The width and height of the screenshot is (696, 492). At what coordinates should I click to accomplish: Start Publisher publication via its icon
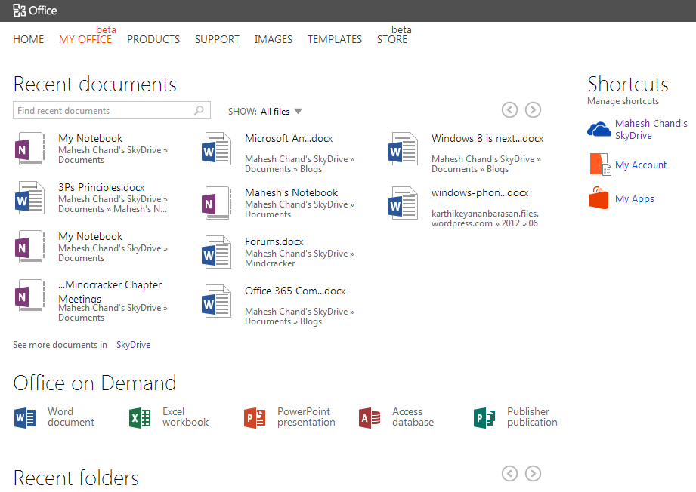(484, 417)
